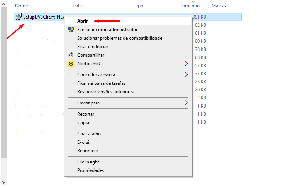This screenshot has height=187, width=288.
Task: Select Criar atalho menu entry
Action: (89, 134)
